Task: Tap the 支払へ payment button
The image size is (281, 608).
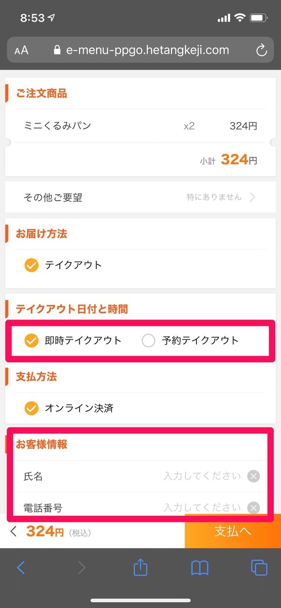Action: coord(233,531)
